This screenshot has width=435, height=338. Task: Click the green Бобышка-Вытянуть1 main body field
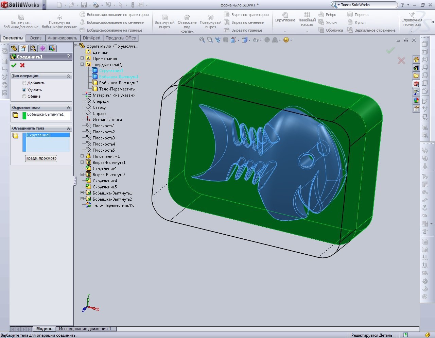click(46, 115)
